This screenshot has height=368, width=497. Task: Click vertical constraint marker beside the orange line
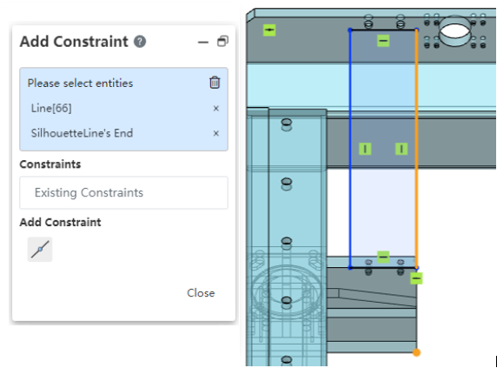coord(401,149)
